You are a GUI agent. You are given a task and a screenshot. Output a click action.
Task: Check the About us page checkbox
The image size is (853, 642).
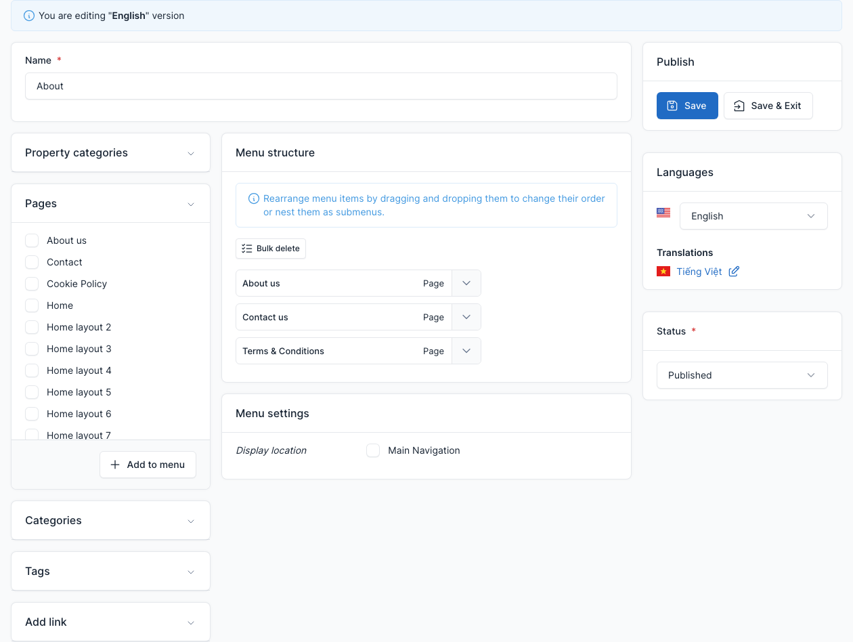click(32, 240)
